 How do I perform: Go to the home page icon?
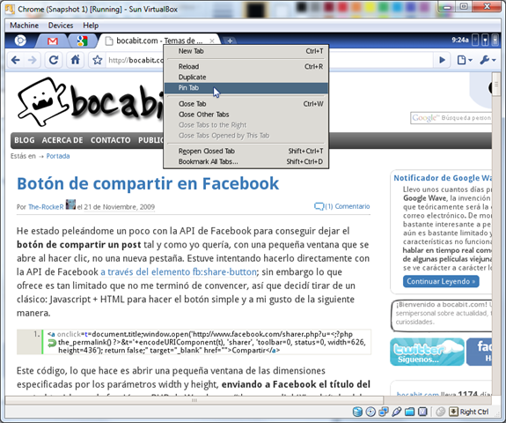(x=75, y=60)
